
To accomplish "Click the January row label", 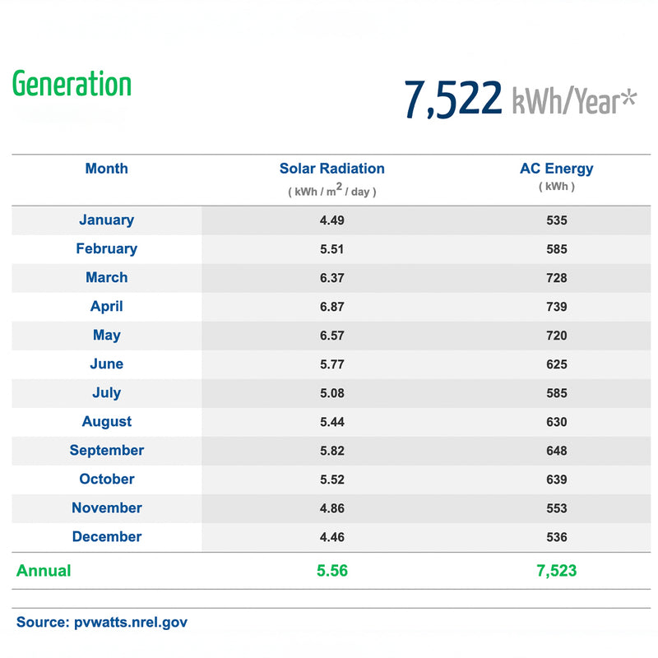I will [x=106, y=220].
